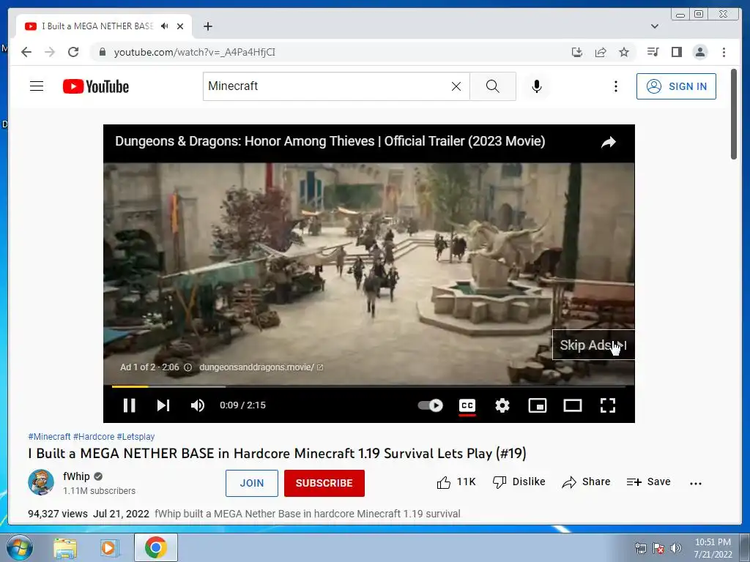This screenshot has height=562, width=750.
Task: Close the YouTube tab
Action: coord(180,26)
